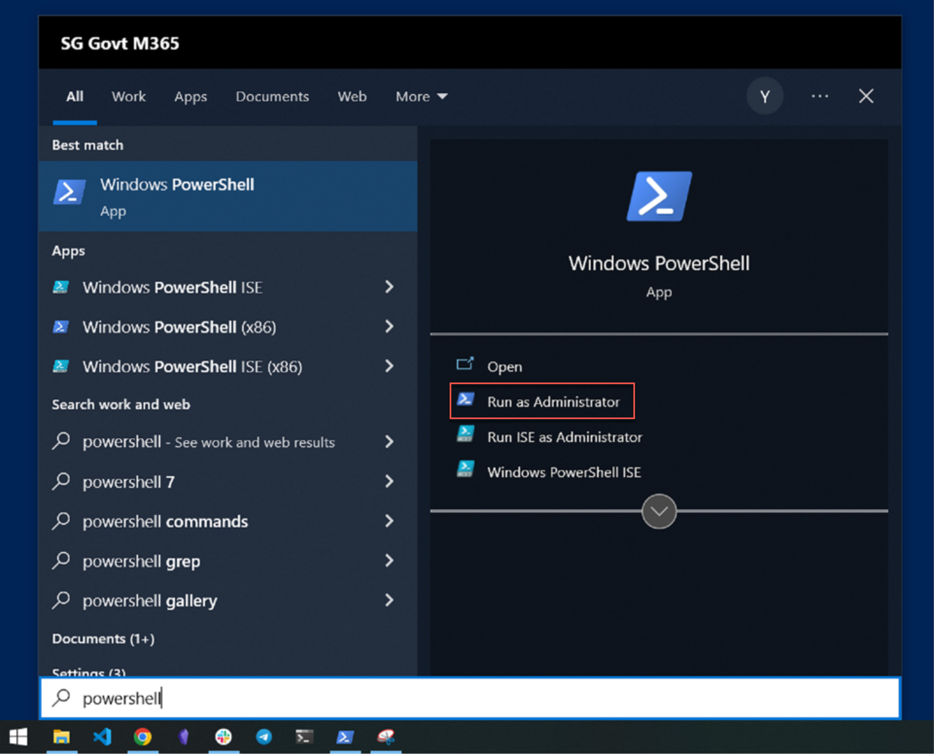
Task: Expand Windows PowerShell ISE result arrow
Action: coord(389,287)
